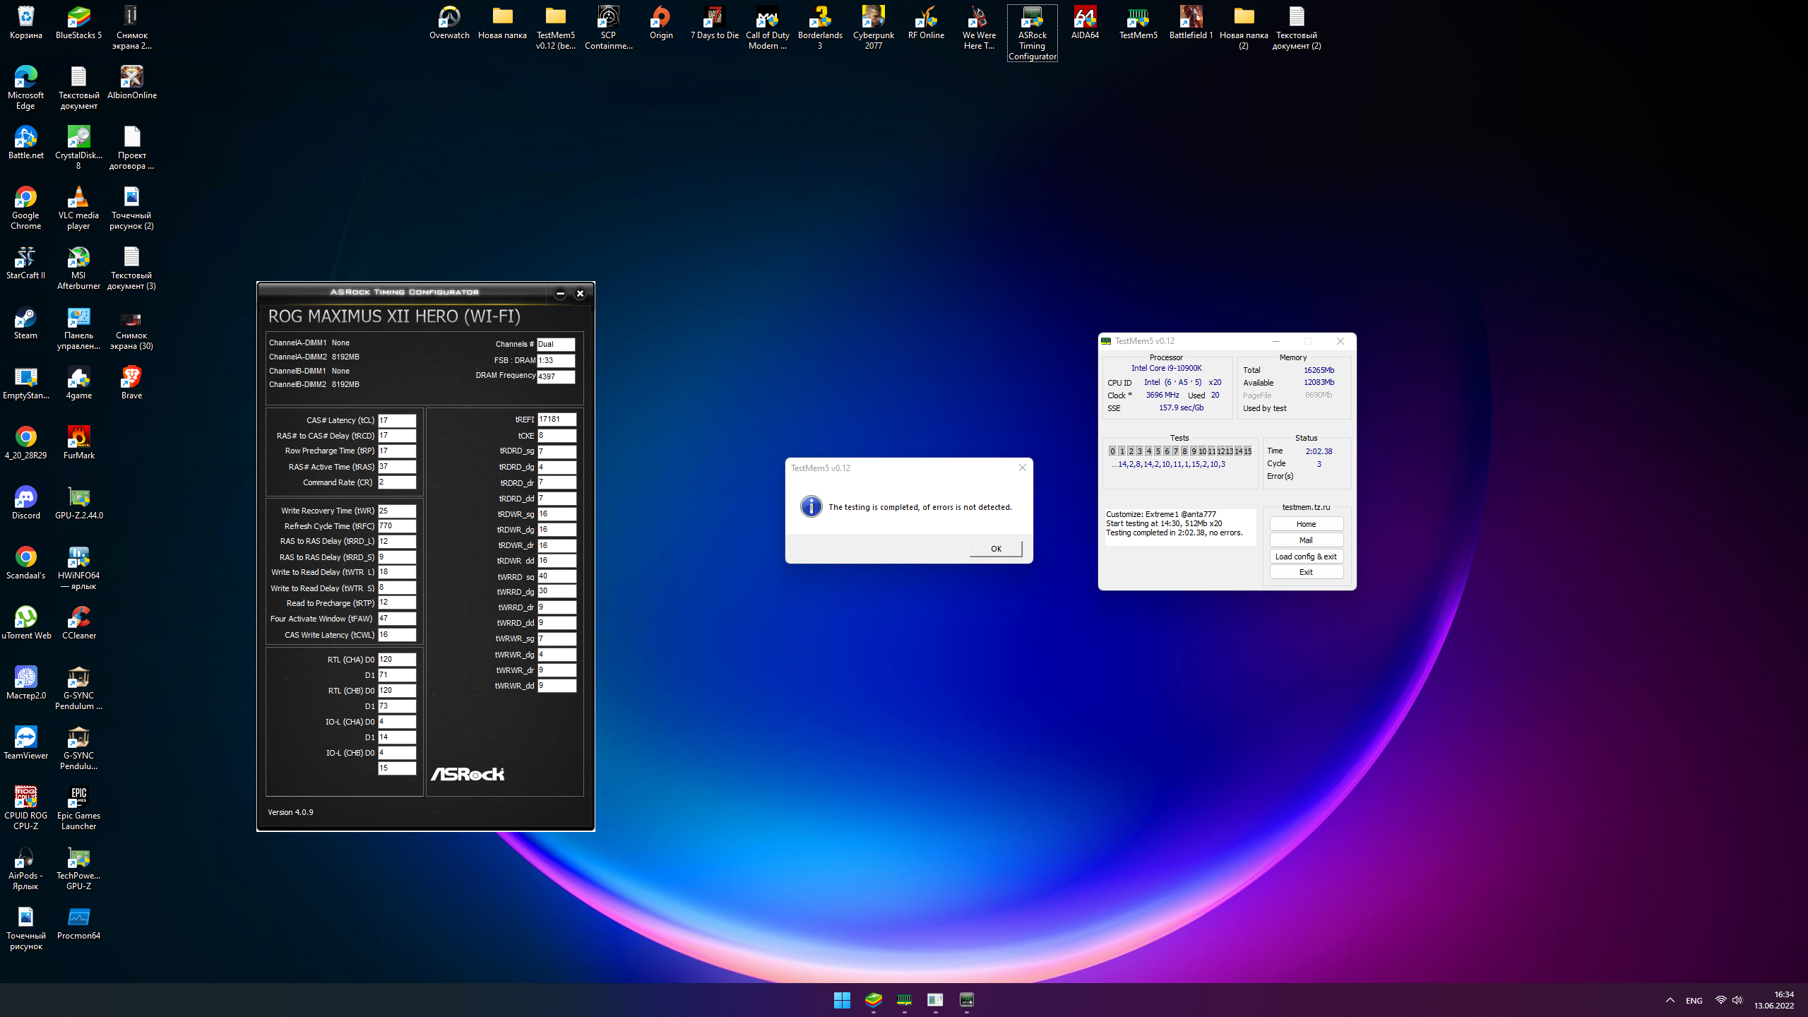Click the Mail button in TestMem5
Image resolution: width=1808 pixels, height=1017 pixels.
tap(1306, 540)
